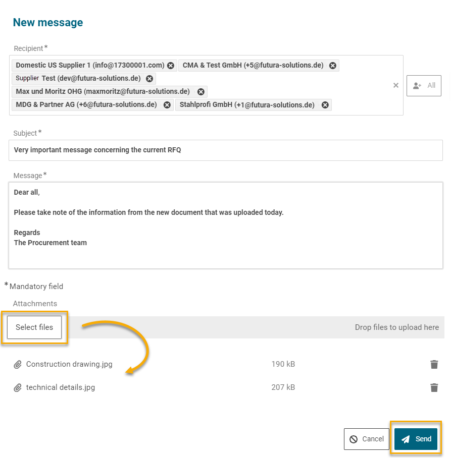The height and width of the screenshot is (458, 451).
Task: Remove MDG & Partner AG recipient
Action: [167, 105]
